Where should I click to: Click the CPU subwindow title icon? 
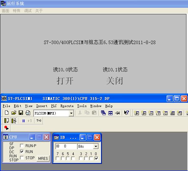pos(6,137)
